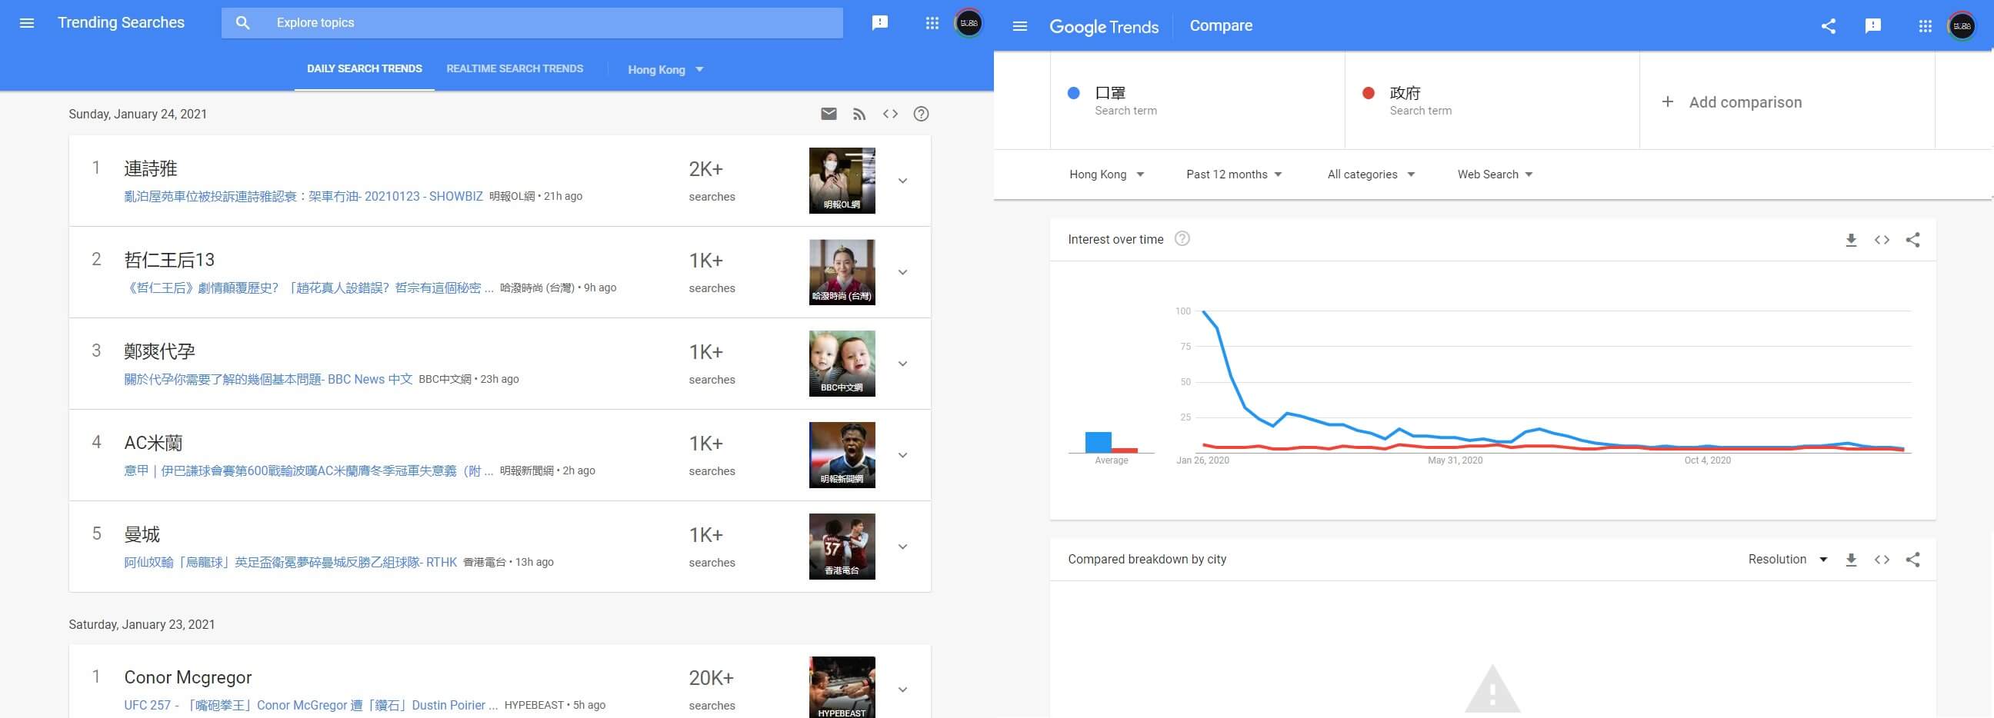The height and width of the screenshot is (718, 1994).
Task: Open help icon beside the embed icon
Action: (920, 114)
